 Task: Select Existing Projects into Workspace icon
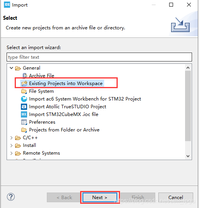click(24, 84)
